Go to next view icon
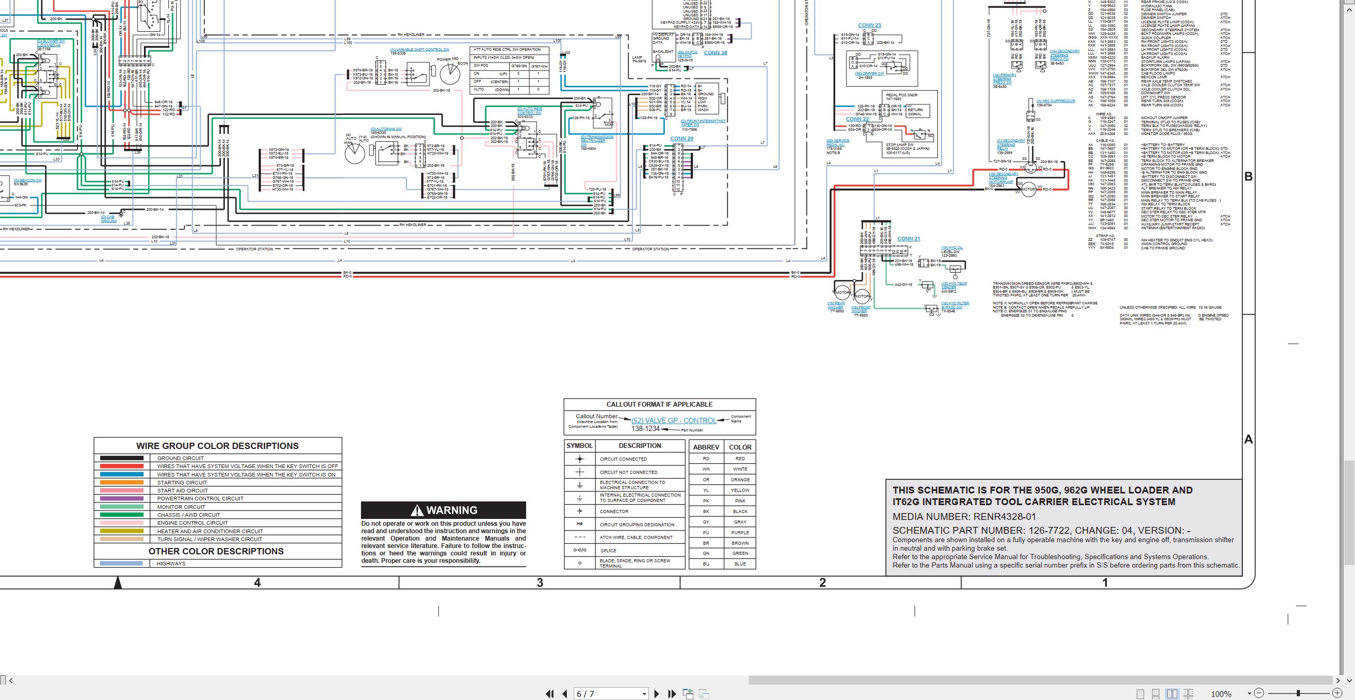The height and width of the screenshot is (700, 1355). point(704,694)
